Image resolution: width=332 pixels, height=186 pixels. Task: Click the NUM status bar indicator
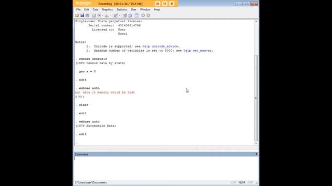(242, 182)
